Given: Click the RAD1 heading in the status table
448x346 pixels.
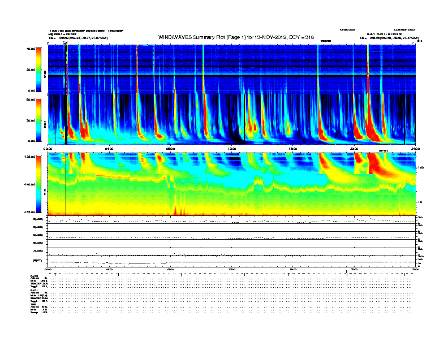Looking at the screenshot, I should coord(33,291).
